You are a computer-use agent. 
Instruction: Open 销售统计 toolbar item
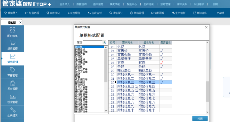(x=116, y=13)
